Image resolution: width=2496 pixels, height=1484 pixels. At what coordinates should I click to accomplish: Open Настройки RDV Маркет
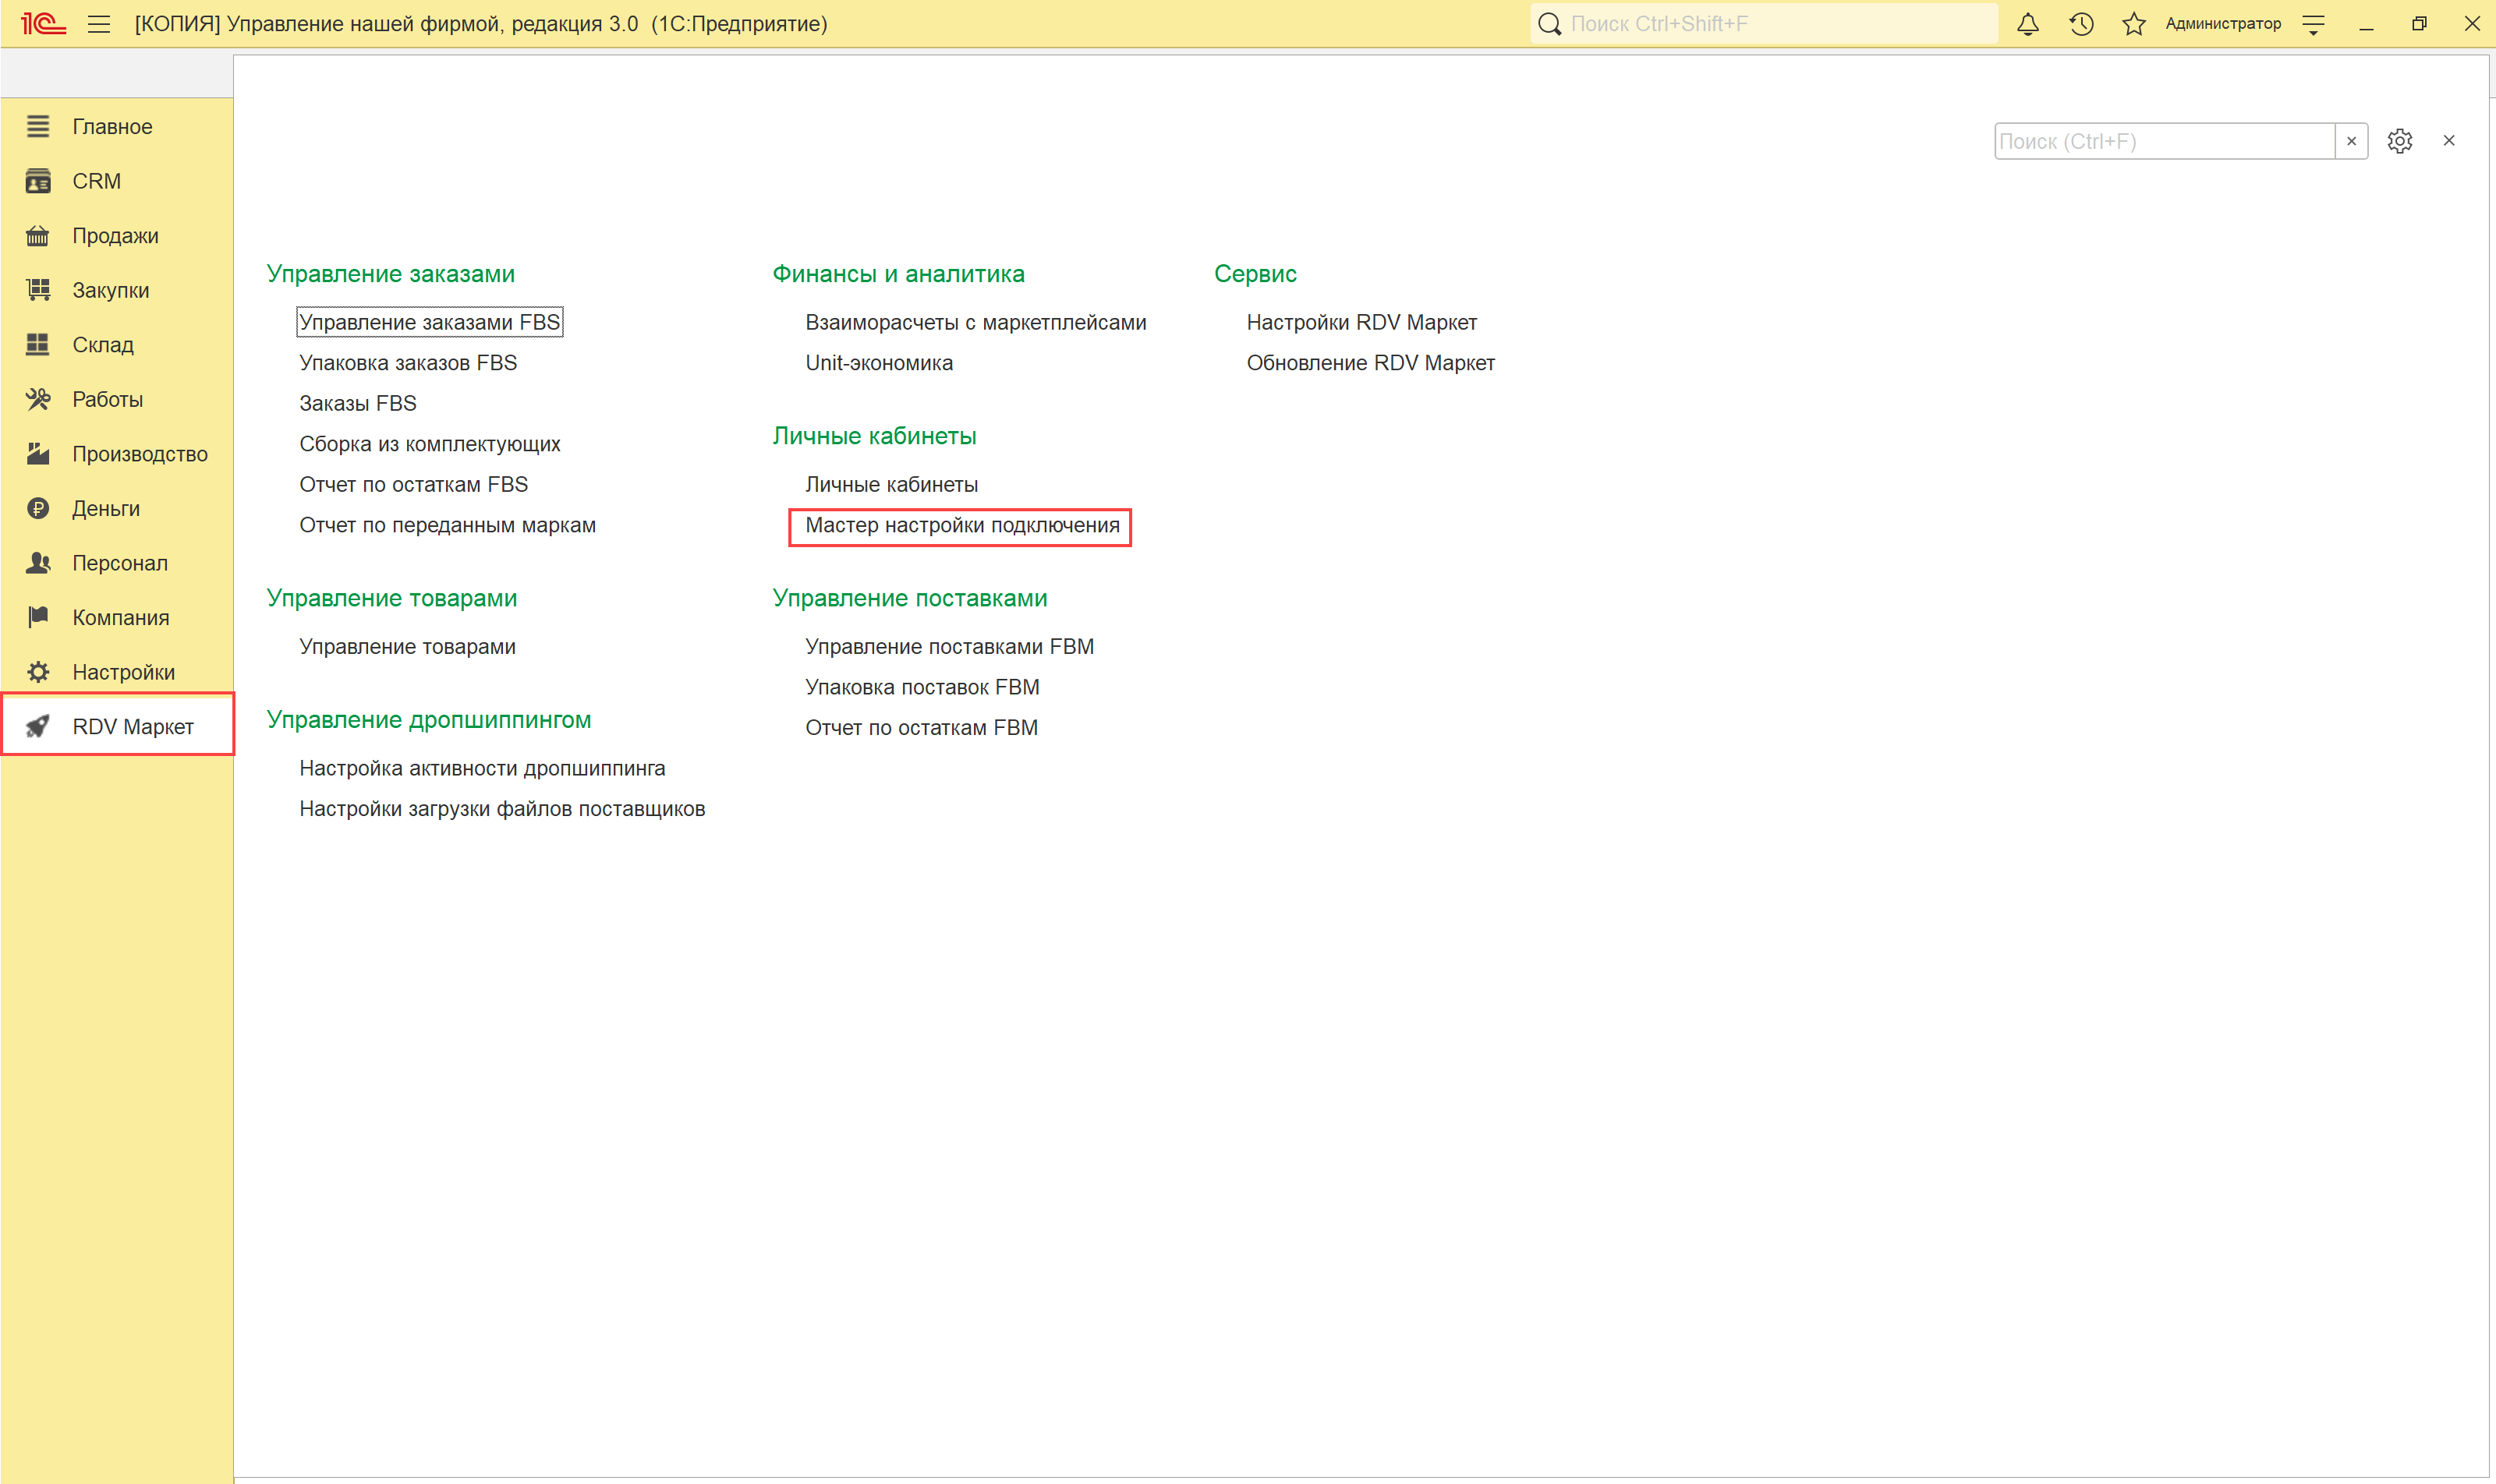click(x=1361, y=322)
